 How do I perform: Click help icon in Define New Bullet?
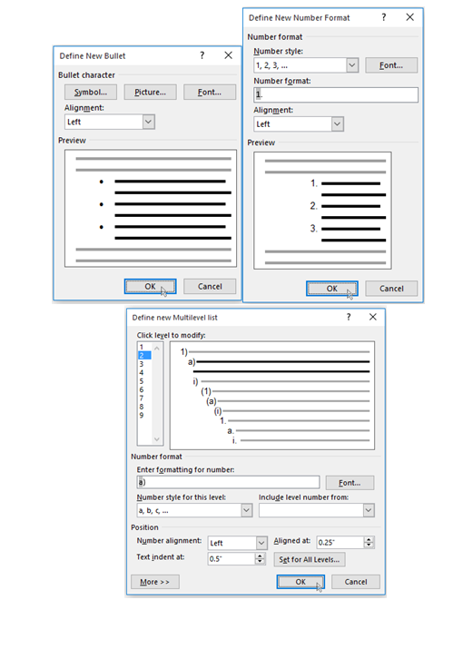coord(202,55)
